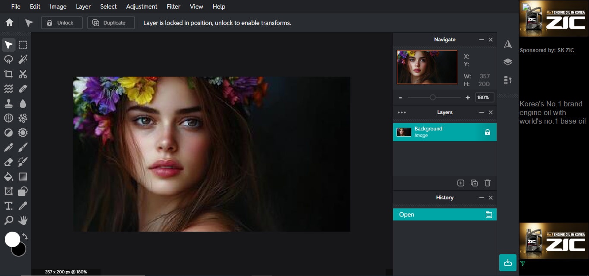Select the Cutout scissors tool
Screen dimensions: 589x276
coord(23,74)
